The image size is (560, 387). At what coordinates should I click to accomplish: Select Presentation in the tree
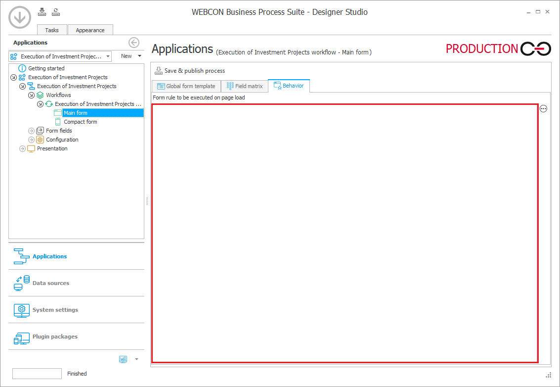tap(52, 148)
